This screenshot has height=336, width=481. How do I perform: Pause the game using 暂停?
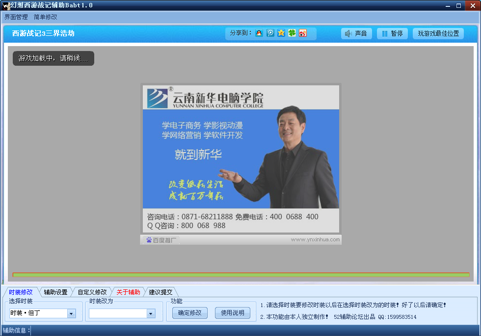point(392,33)
